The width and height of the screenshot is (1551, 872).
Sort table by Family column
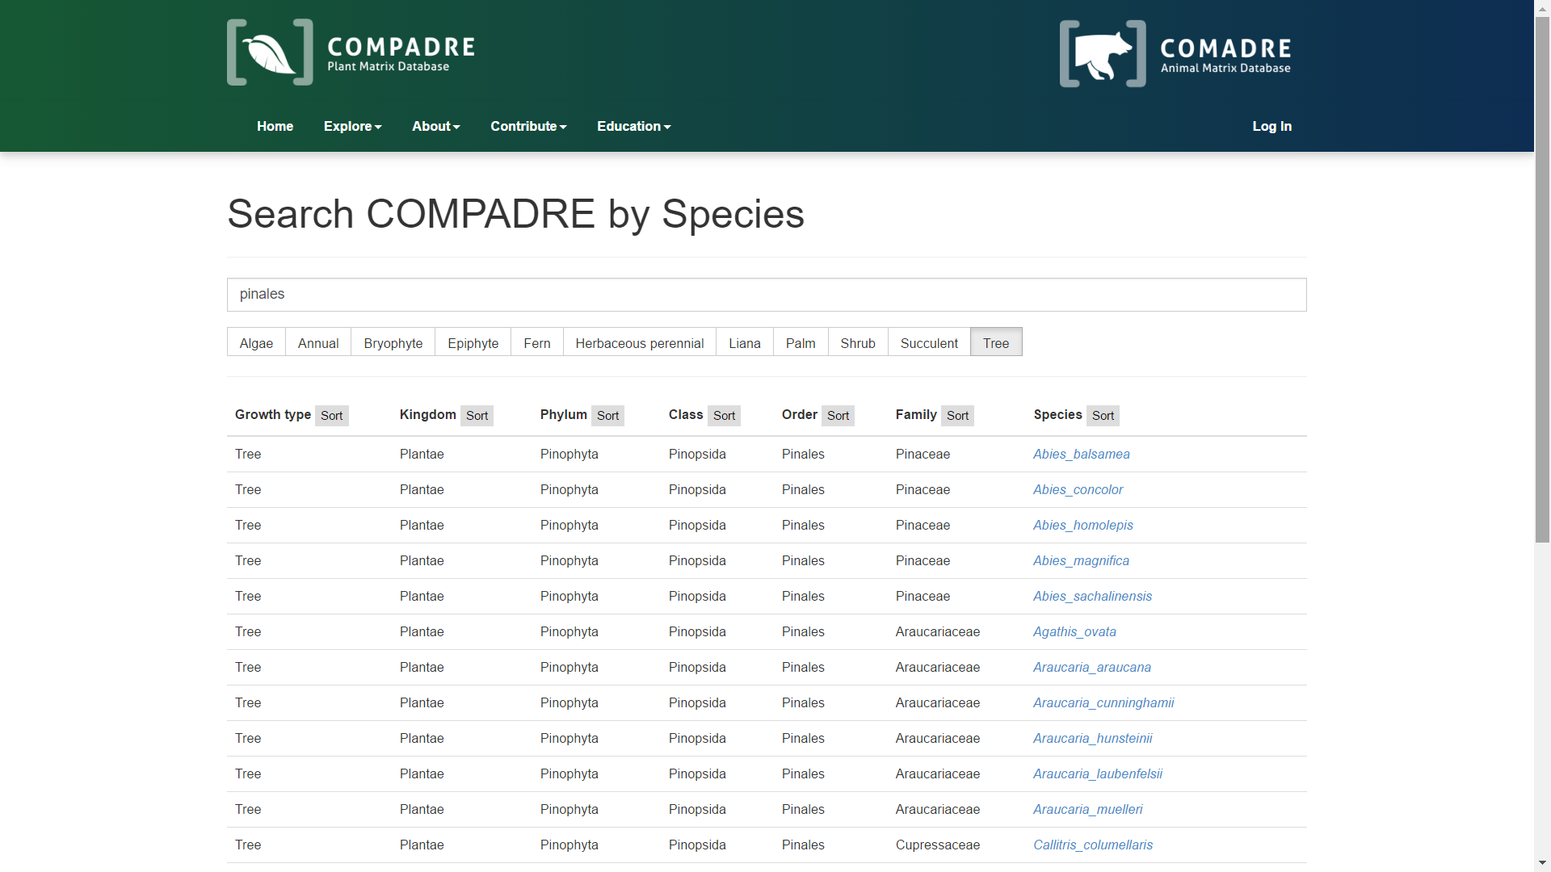tap(957, 416)
